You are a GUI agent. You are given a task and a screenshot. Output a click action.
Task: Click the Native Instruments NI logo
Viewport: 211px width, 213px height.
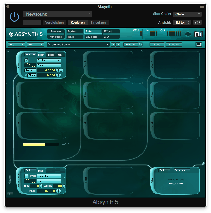pos(198,34)
